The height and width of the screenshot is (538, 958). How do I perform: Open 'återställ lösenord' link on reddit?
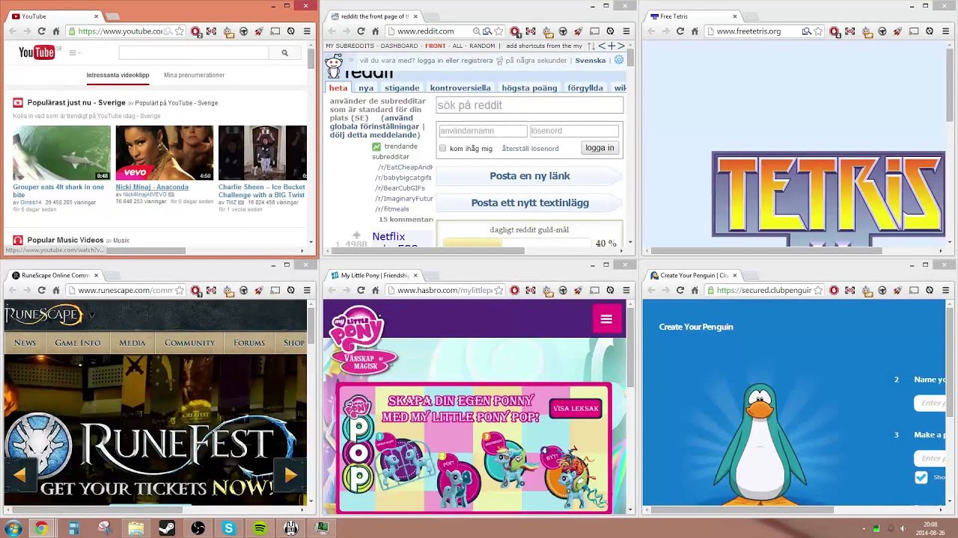[530, 149]
